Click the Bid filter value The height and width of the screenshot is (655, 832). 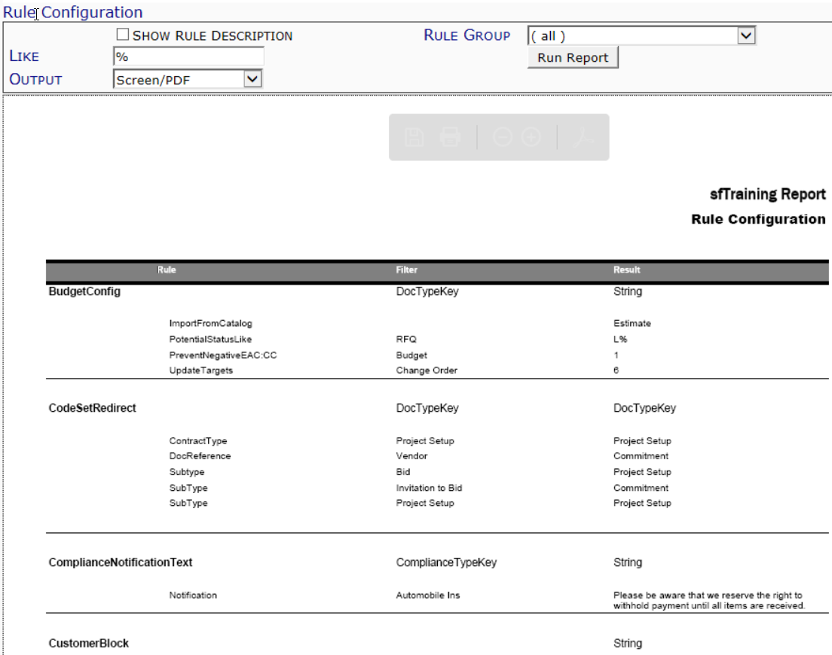click(x=402, y=471)
